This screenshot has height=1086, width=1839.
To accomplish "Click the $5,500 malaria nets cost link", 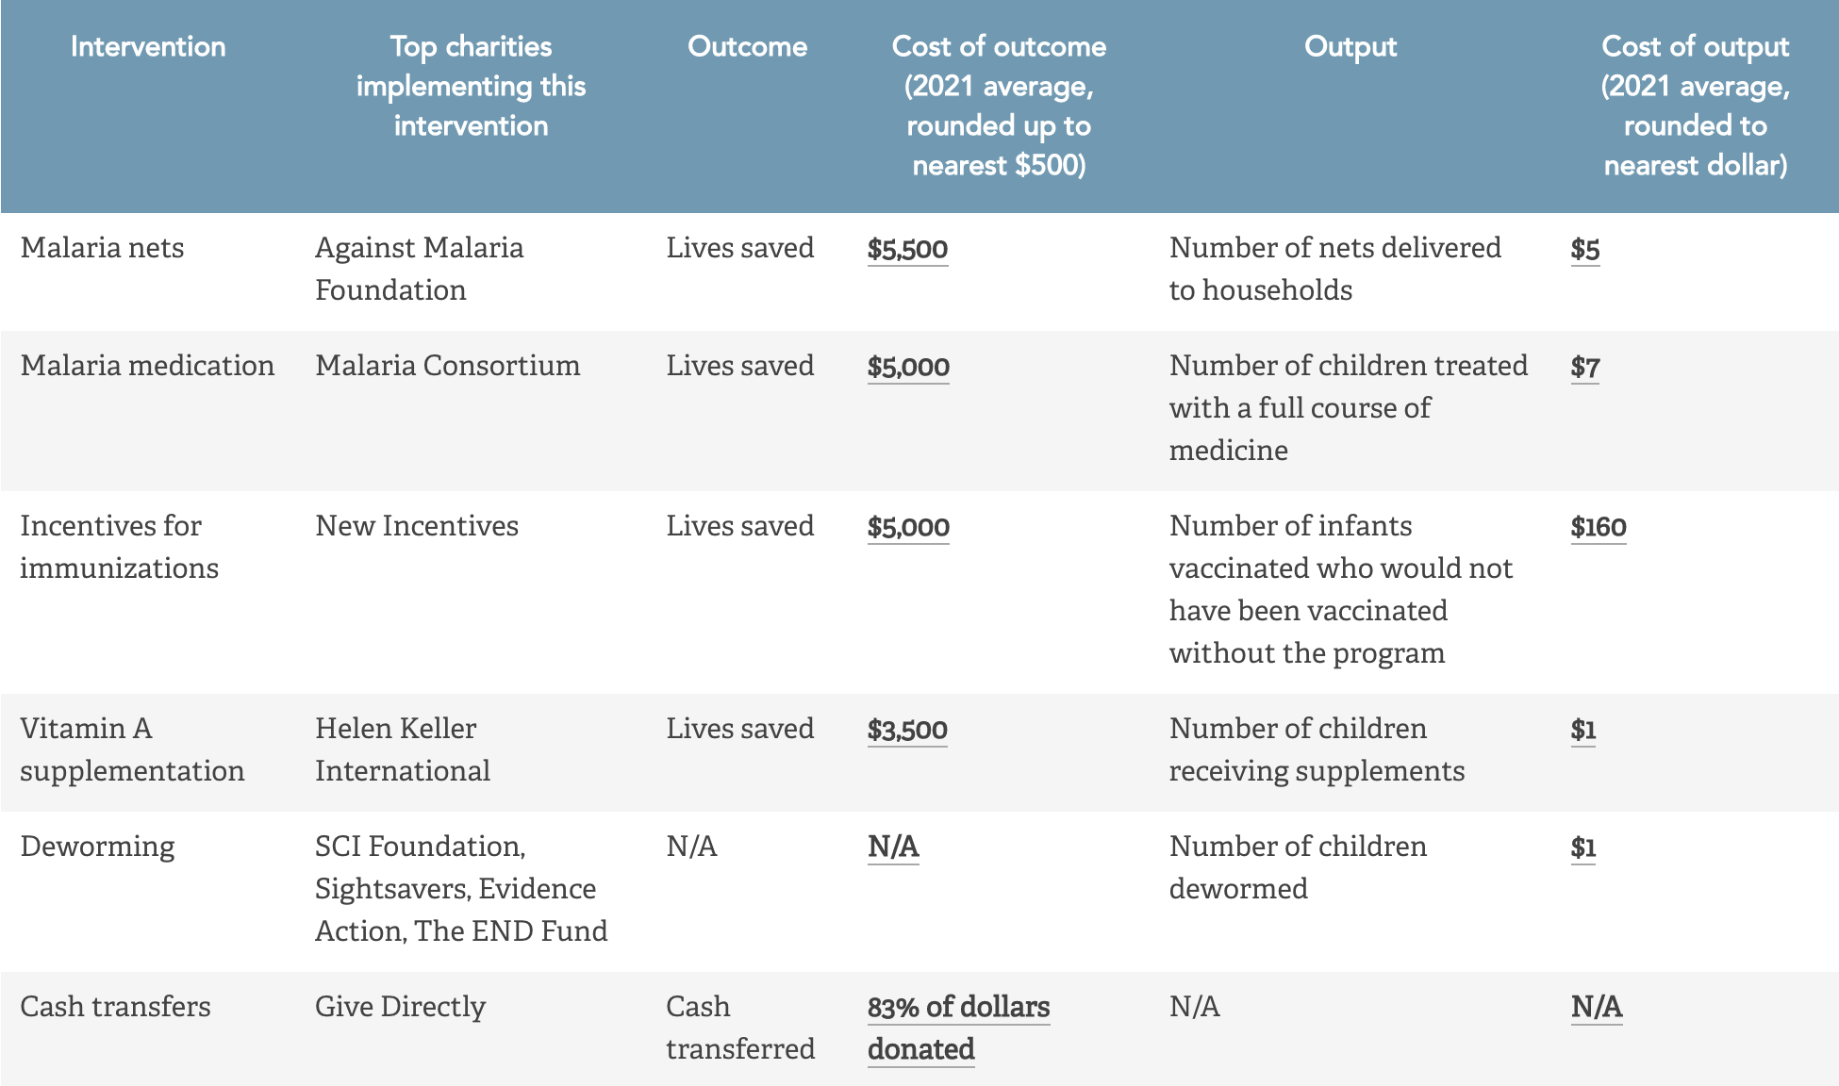I will click(907, 249).
